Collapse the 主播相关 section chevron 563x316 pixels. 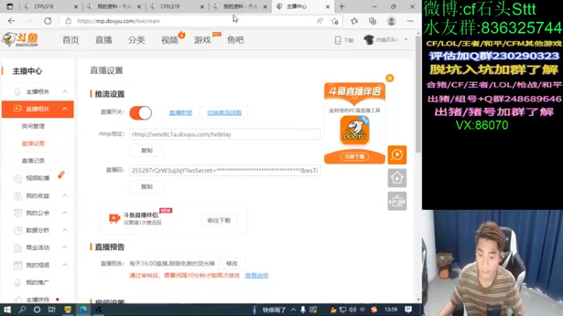[65, 92]
